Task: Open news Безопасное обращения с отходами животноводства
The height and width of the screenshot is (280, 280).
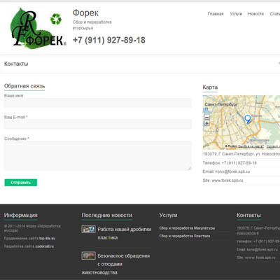Action: [115, 264]
